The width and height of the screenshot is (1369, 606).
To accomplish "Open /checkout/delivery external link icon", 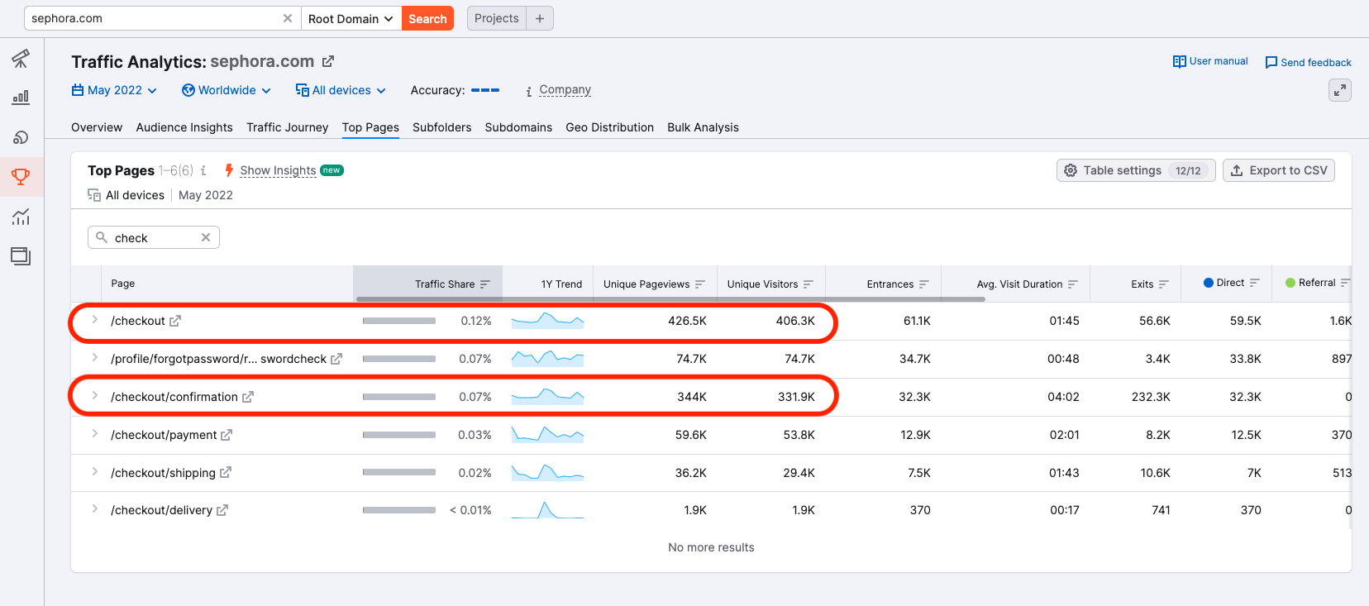I will 222,510.
